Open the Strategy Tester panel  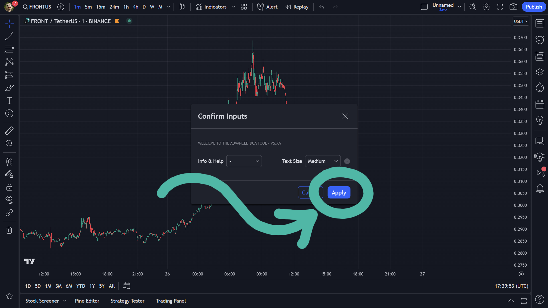tap(128, 301)
